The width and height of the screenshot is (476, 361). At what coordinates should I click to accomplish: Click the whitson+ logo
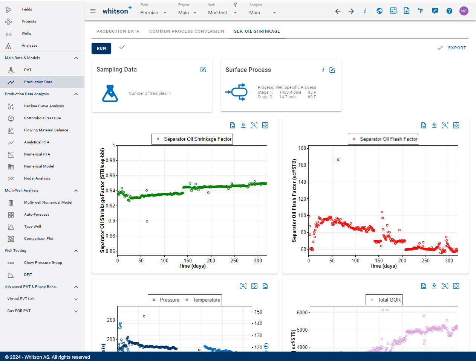click(117, 11)
